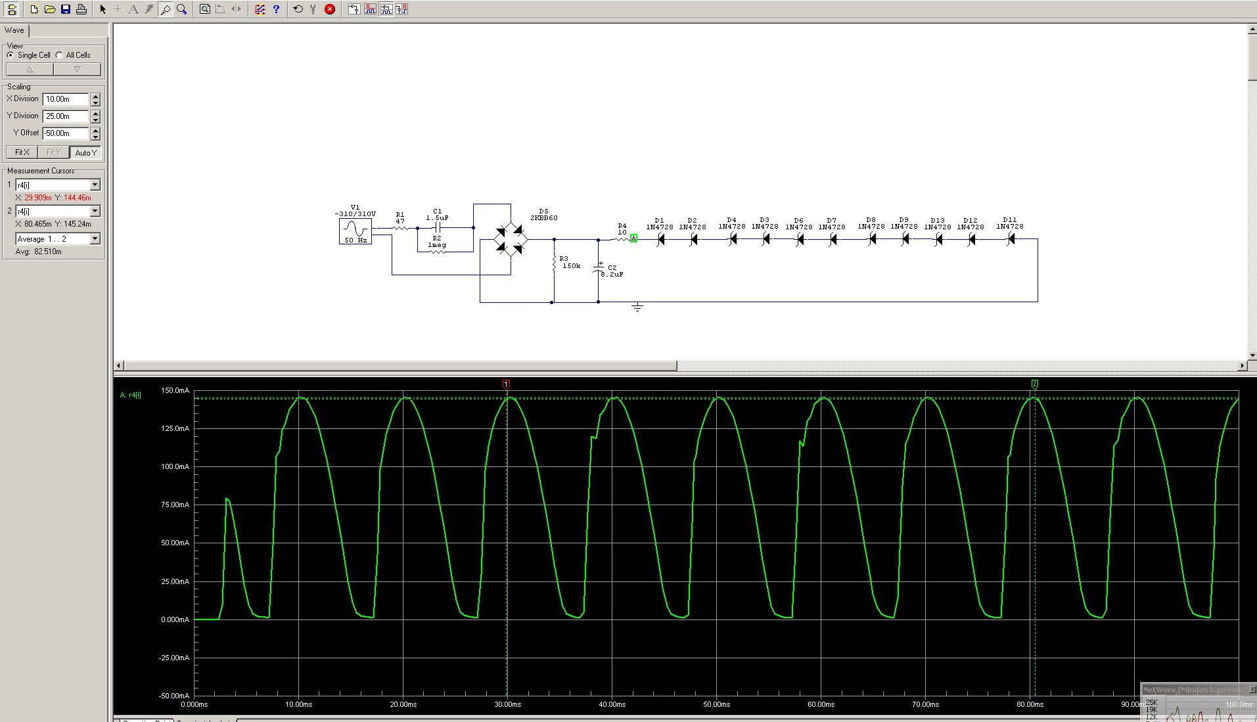This screenshot has height=722, width=1257.
Task: Decrease the X Division value
Action: [x=96, y=102]
